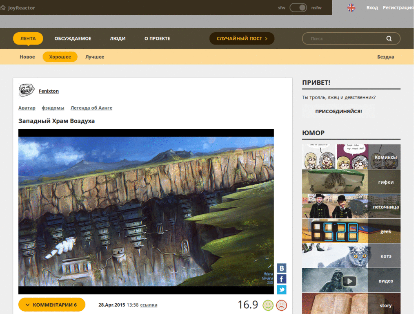
Task: Click the search magnifier icon
Action: 389,38
